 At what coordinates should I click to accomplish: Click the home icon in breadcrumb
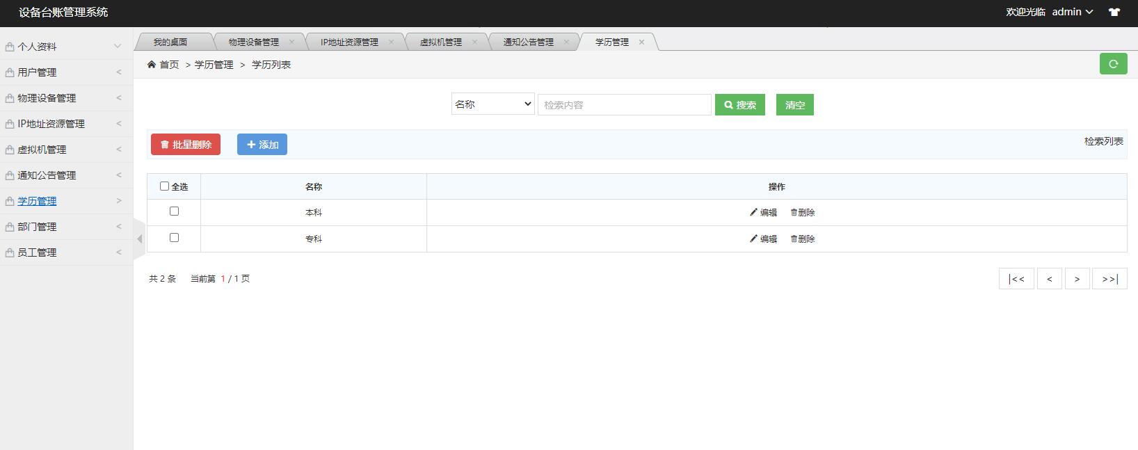tap(152, 64)
